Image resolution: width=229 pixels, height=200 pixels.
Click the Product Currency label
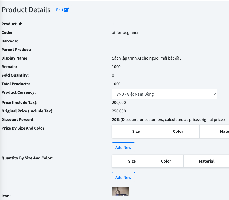click(19, 92)
